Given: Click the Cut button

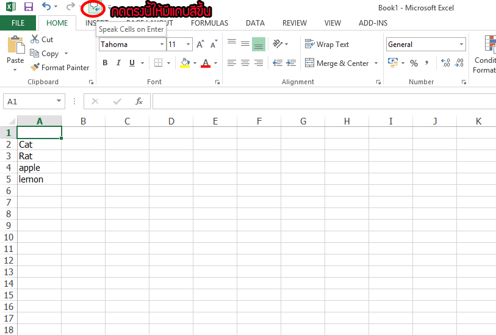Looking at the screenshot, I should point(41,40).
